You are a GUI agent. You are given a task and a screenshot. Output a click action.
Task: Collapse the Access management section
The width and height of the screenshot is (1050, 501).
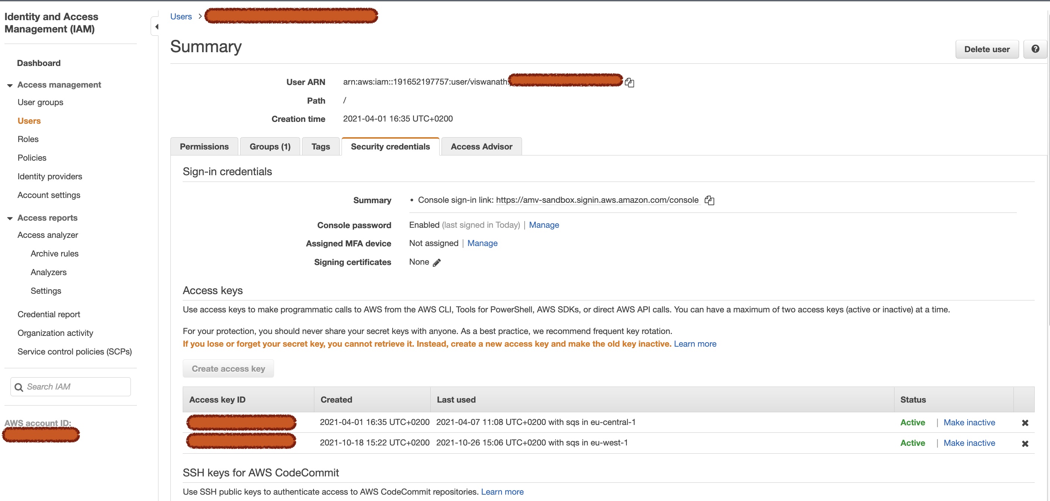click(10, 85)
